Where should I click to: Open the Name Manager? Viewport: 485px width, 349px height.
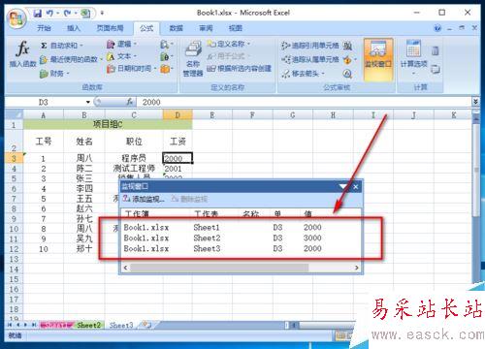[193, 59]
